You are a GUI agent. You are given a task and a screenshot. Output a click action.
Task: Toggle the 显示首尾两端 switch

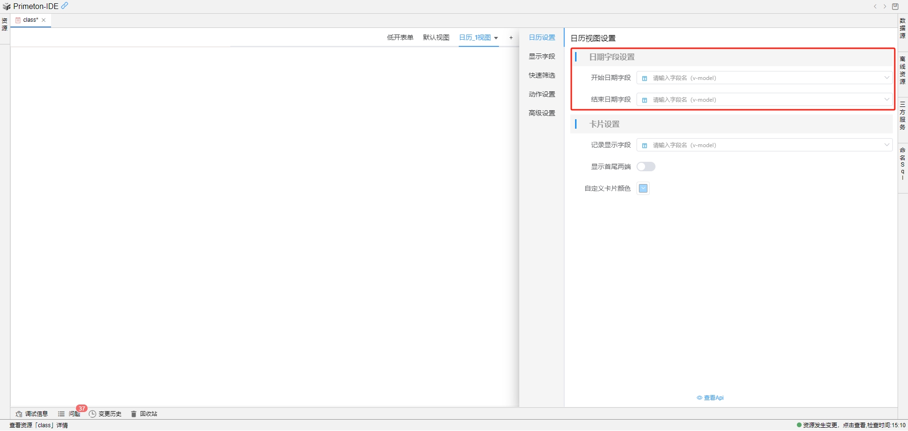(x=646, y=167)
